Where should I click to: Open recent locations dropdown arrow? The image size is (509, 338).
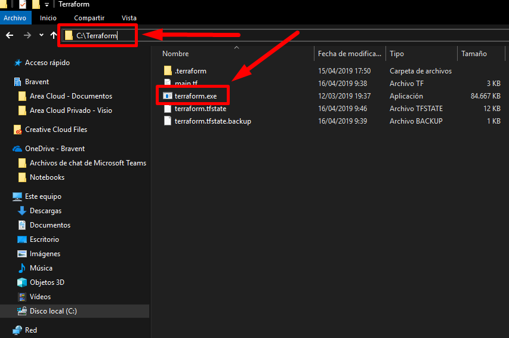click(41, 35)
